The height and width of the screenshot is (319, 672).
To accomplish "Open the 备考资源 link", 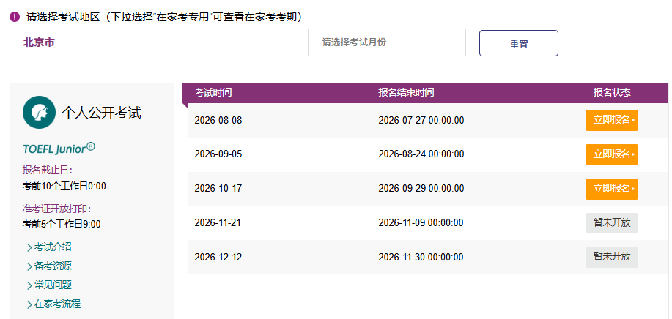I will [x=53, y=266].
